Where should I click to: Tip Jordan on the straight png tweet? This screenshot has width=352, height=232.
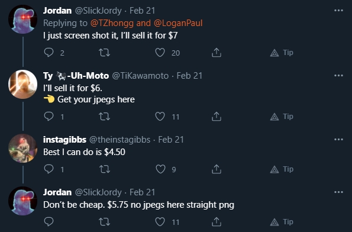(x=282, y=222)
